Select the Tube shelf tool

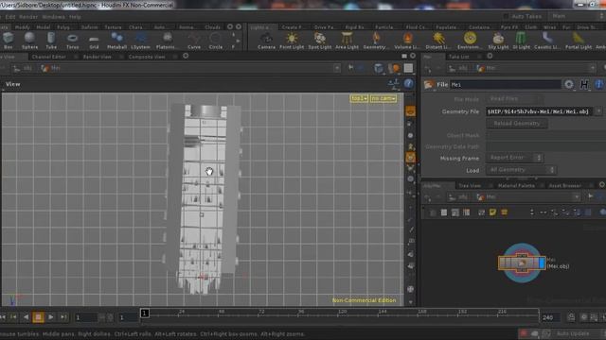51,41
